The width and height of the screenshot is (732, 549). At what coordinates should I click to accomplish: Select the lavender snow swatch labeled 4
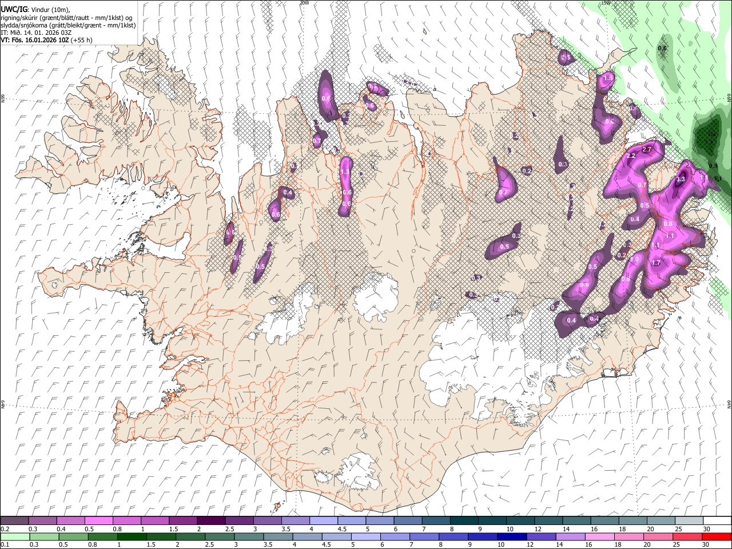[323, 521]
